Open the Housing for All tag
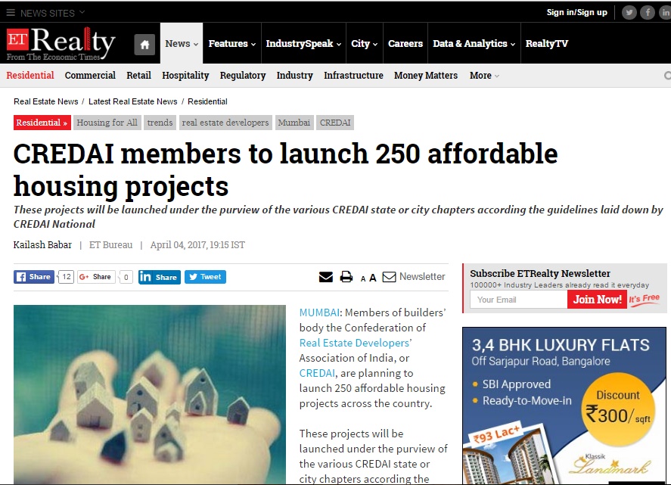Viewport: 671px width, 485px height. click(107, 123)
